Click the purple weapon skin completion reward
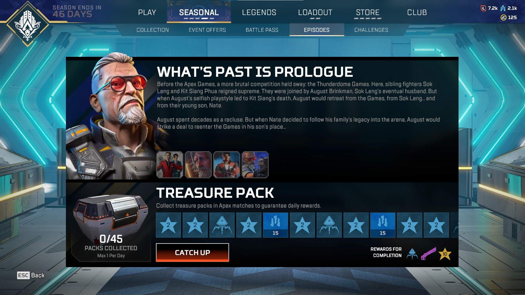 click(428, 254)
